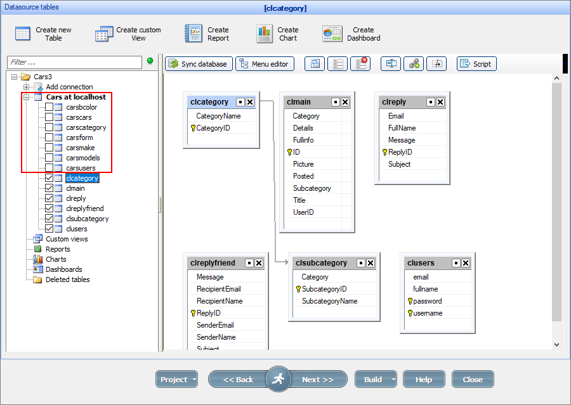
Task: Click the green status indicator beside the filter
Action: click(150, 61)
